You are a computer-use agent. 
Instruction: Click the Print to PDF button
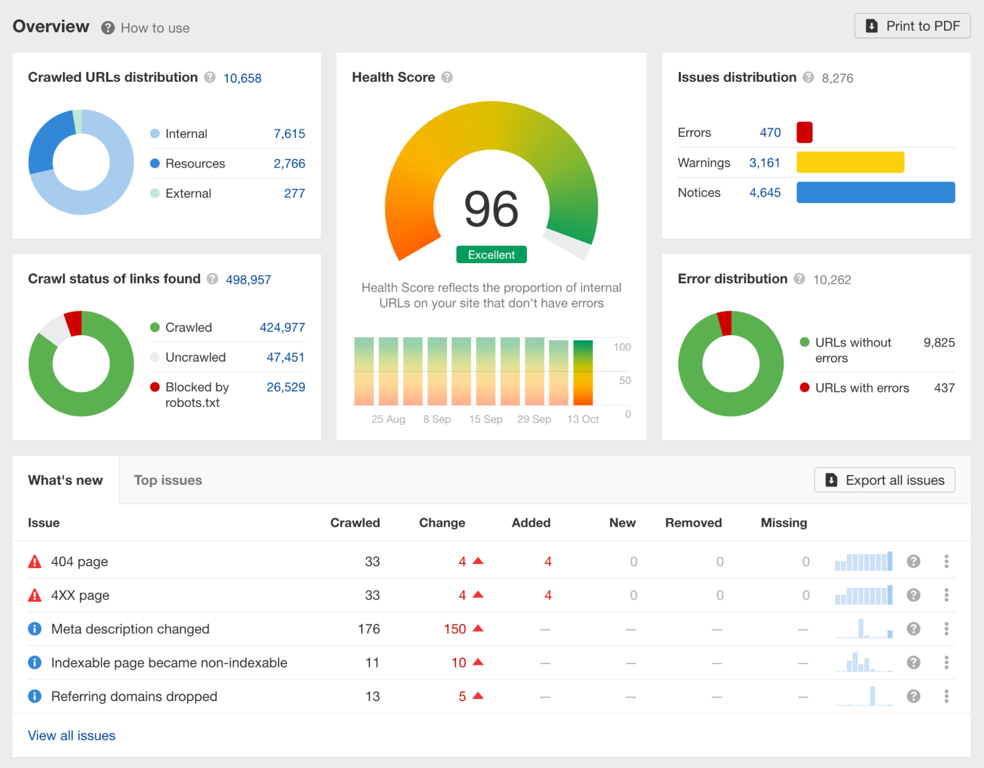[912, 26]
